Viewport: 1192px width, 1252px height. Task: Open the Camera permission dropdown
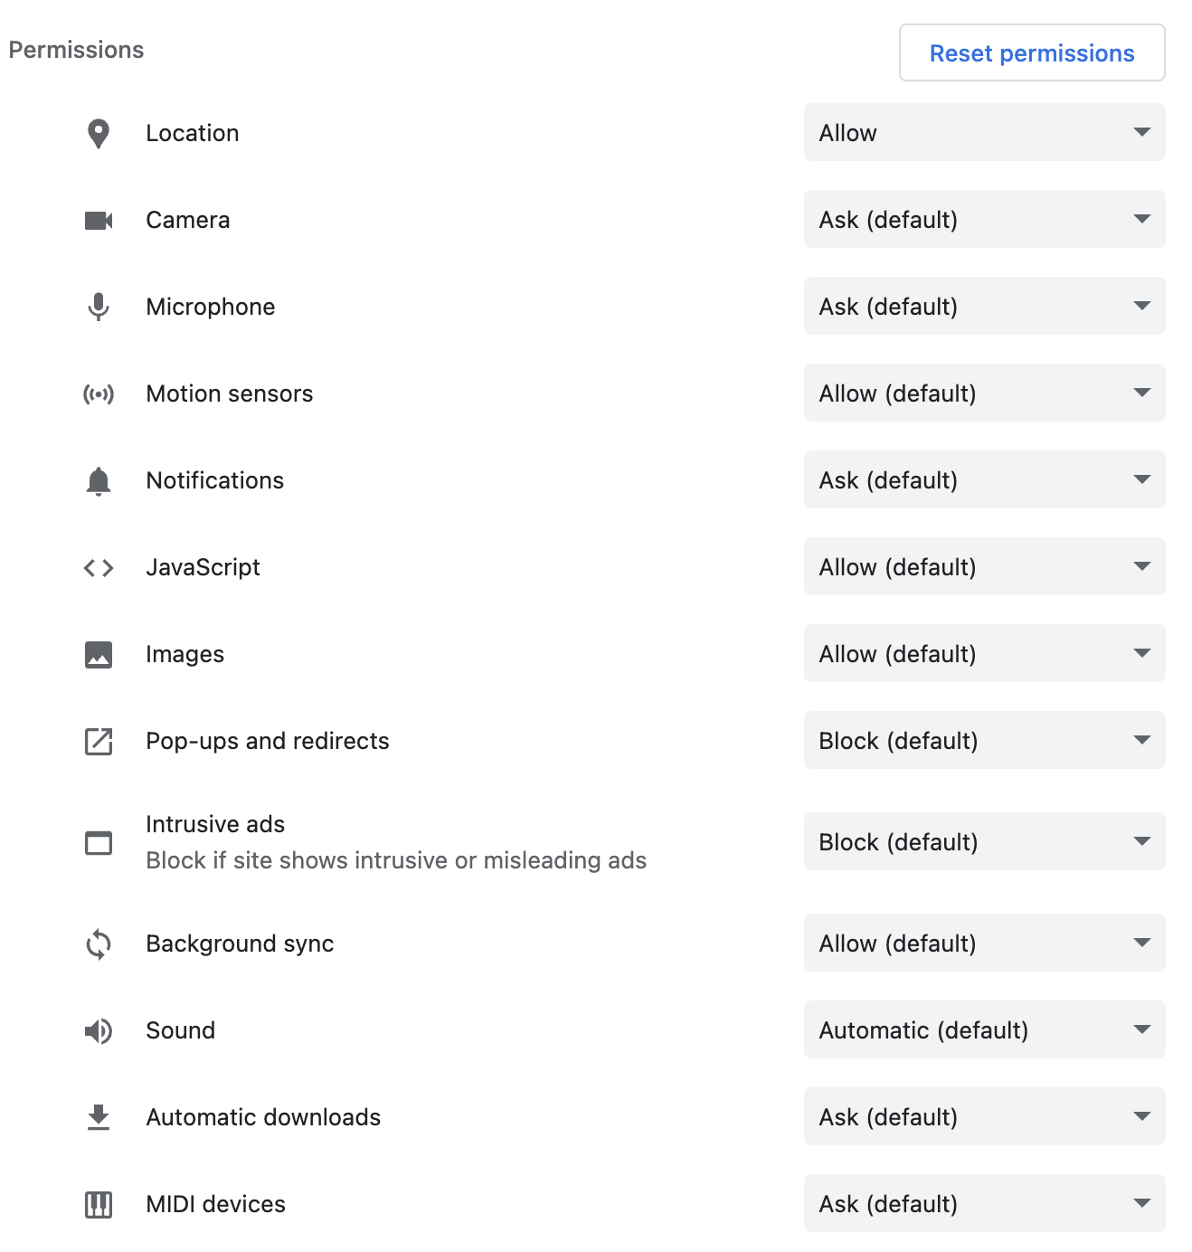[985, 219]
